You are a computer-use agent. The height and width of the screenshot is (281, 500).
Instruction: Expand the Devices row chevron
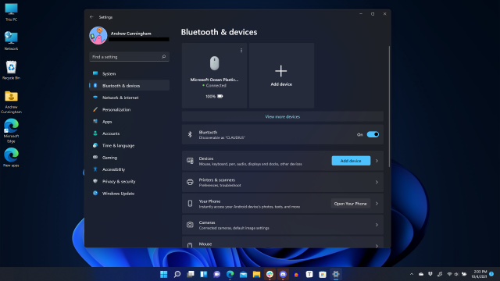(x=377, y=161)
